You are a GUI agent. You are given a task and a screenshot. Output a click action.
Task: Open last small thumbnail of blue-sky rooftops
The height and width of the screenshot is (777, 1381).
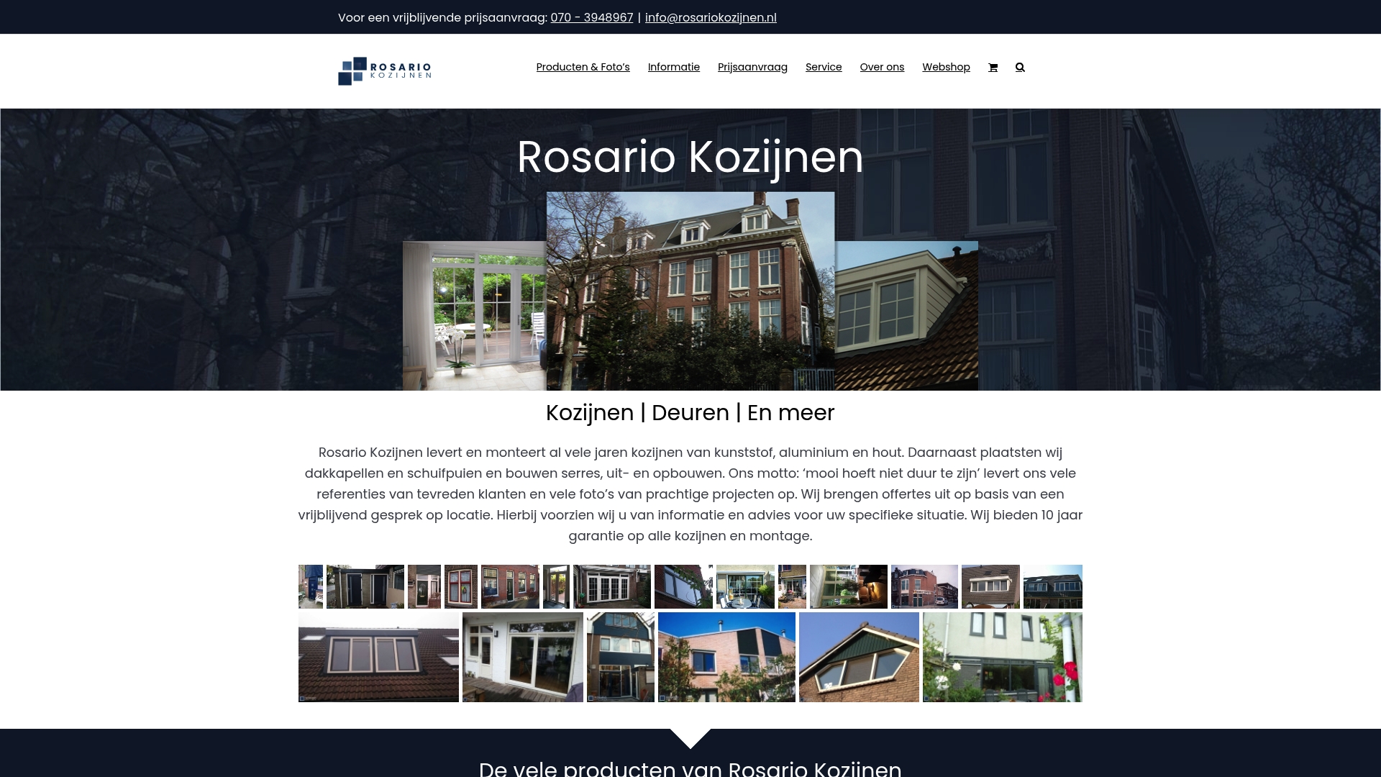point(1053,586)
